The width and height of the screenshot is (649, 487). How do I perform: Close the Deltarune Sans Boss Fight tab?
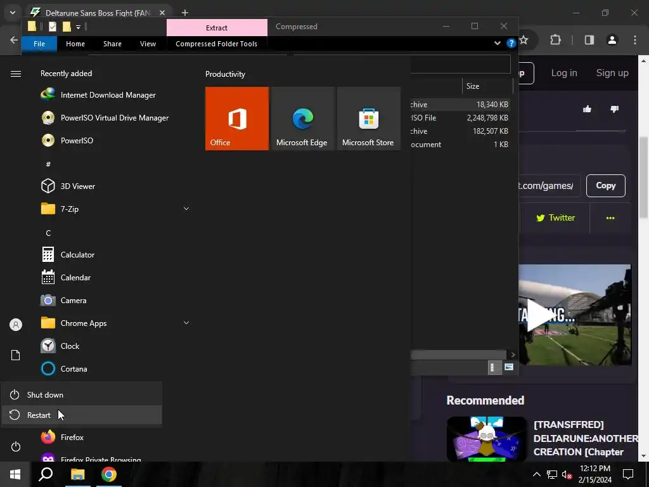162,13
